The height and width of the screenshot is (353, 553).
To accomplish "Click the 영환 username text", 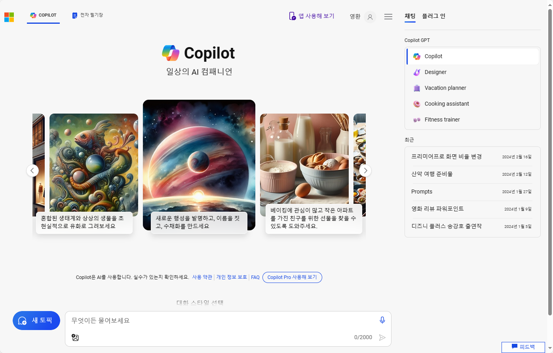I will click(x=355, y=17).
